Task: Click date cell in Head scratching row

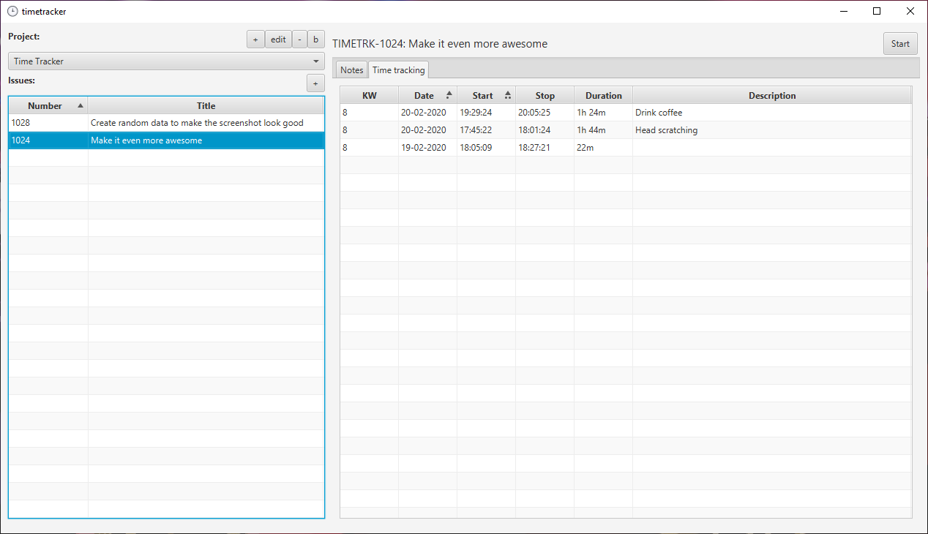Action: pyautogui.click(x=428, y=130)
